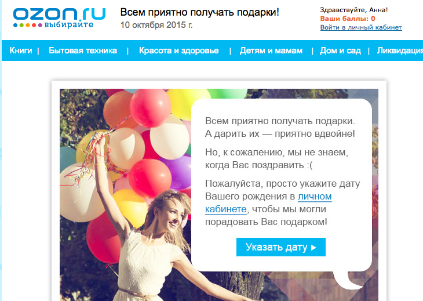Open the Детям и мамам category
This screenshot has height=301, width=423.
coord(271,50)
